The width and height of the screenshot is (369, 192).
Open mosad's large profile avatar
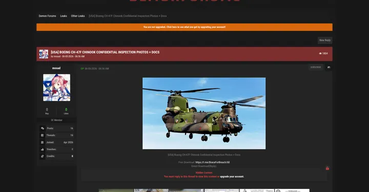(56, 88)
